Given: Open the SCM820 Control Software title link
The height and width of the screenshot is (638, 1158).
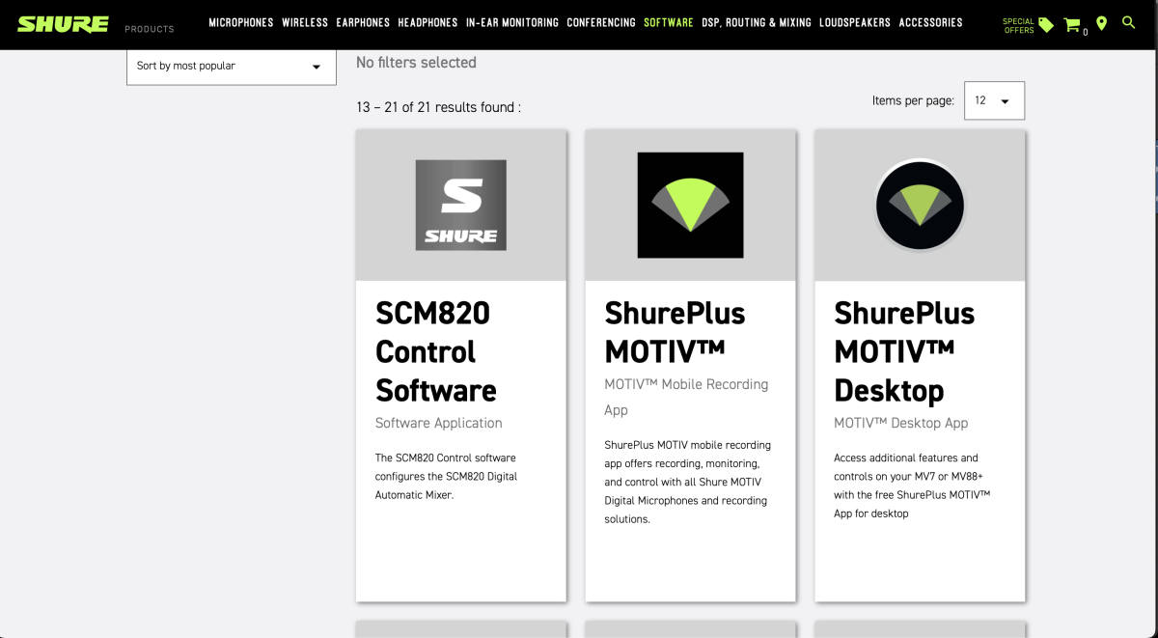Looking at the screenshot, I should tap(436, 351).
